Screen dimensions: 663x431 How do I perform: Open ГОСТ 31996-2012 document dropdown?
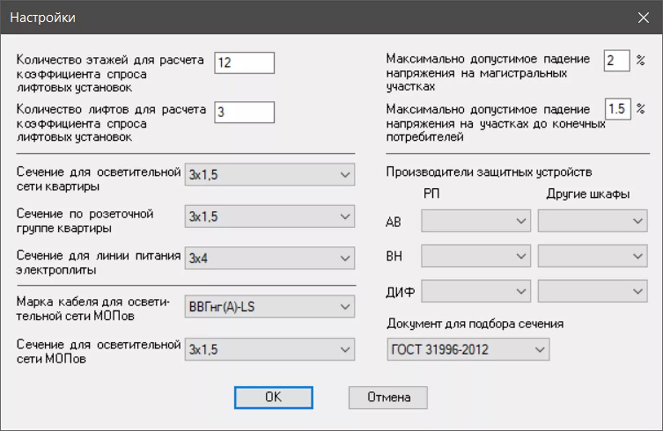pos(468,349)
